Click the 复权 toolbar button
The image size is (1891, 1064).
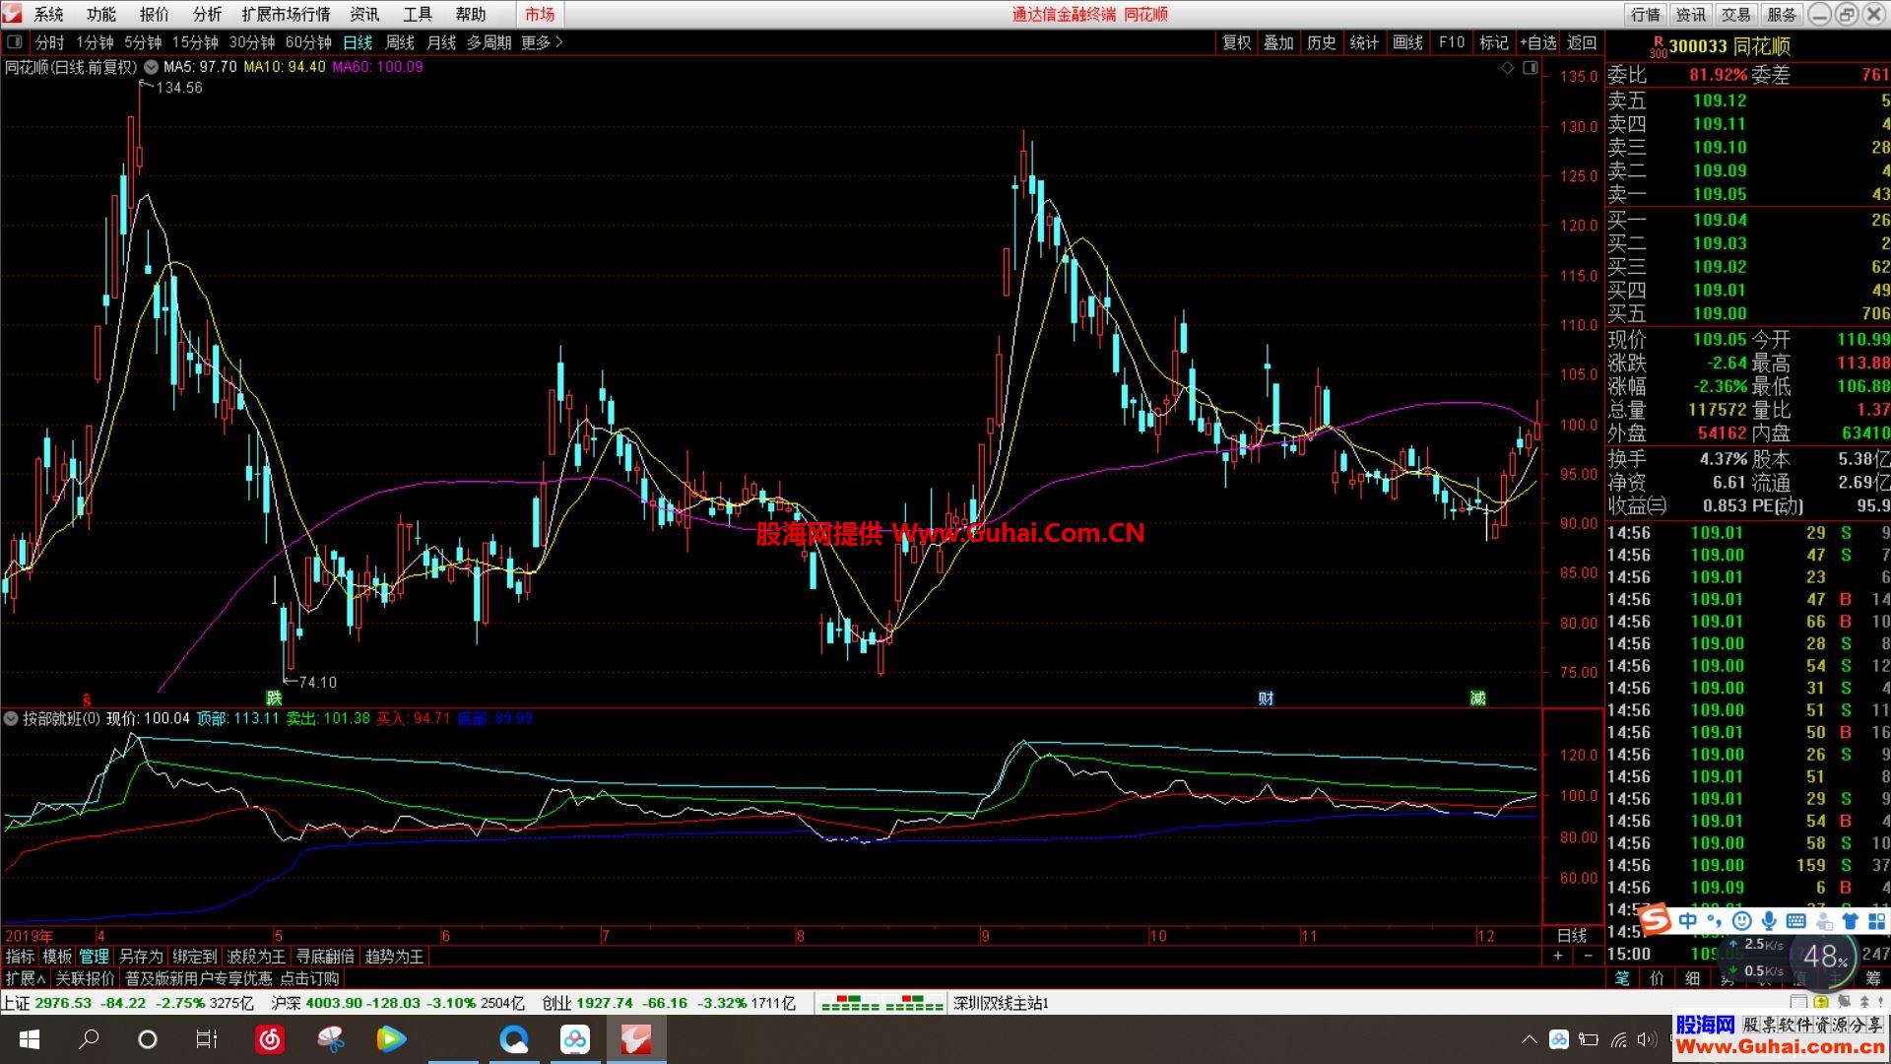click(x=1236, y=42)
